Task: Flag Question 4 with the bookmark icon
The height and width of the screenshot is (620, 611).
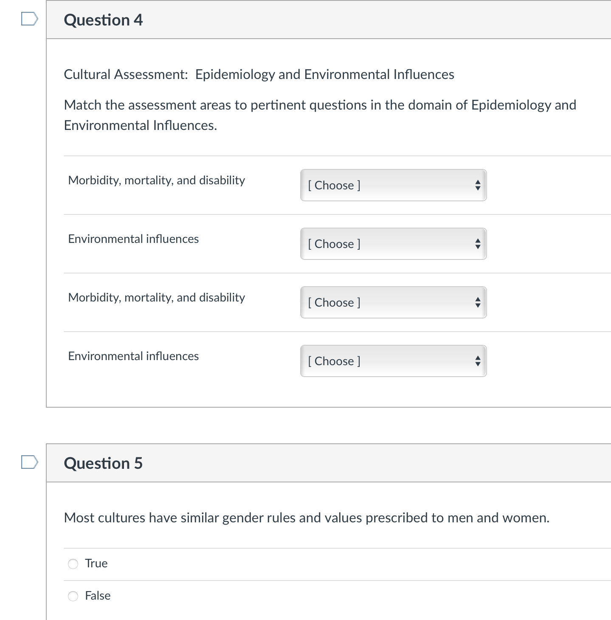Action: (x=29, y=19)
